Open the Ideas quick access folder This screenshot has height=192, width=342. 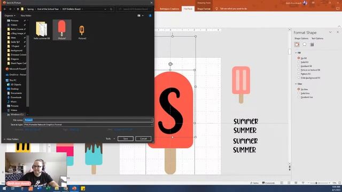click(x=12, y=38)
